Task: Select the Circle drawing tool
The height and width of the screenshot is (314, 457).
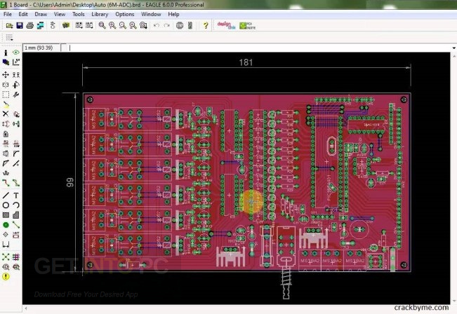Action: tap(6, 205)
